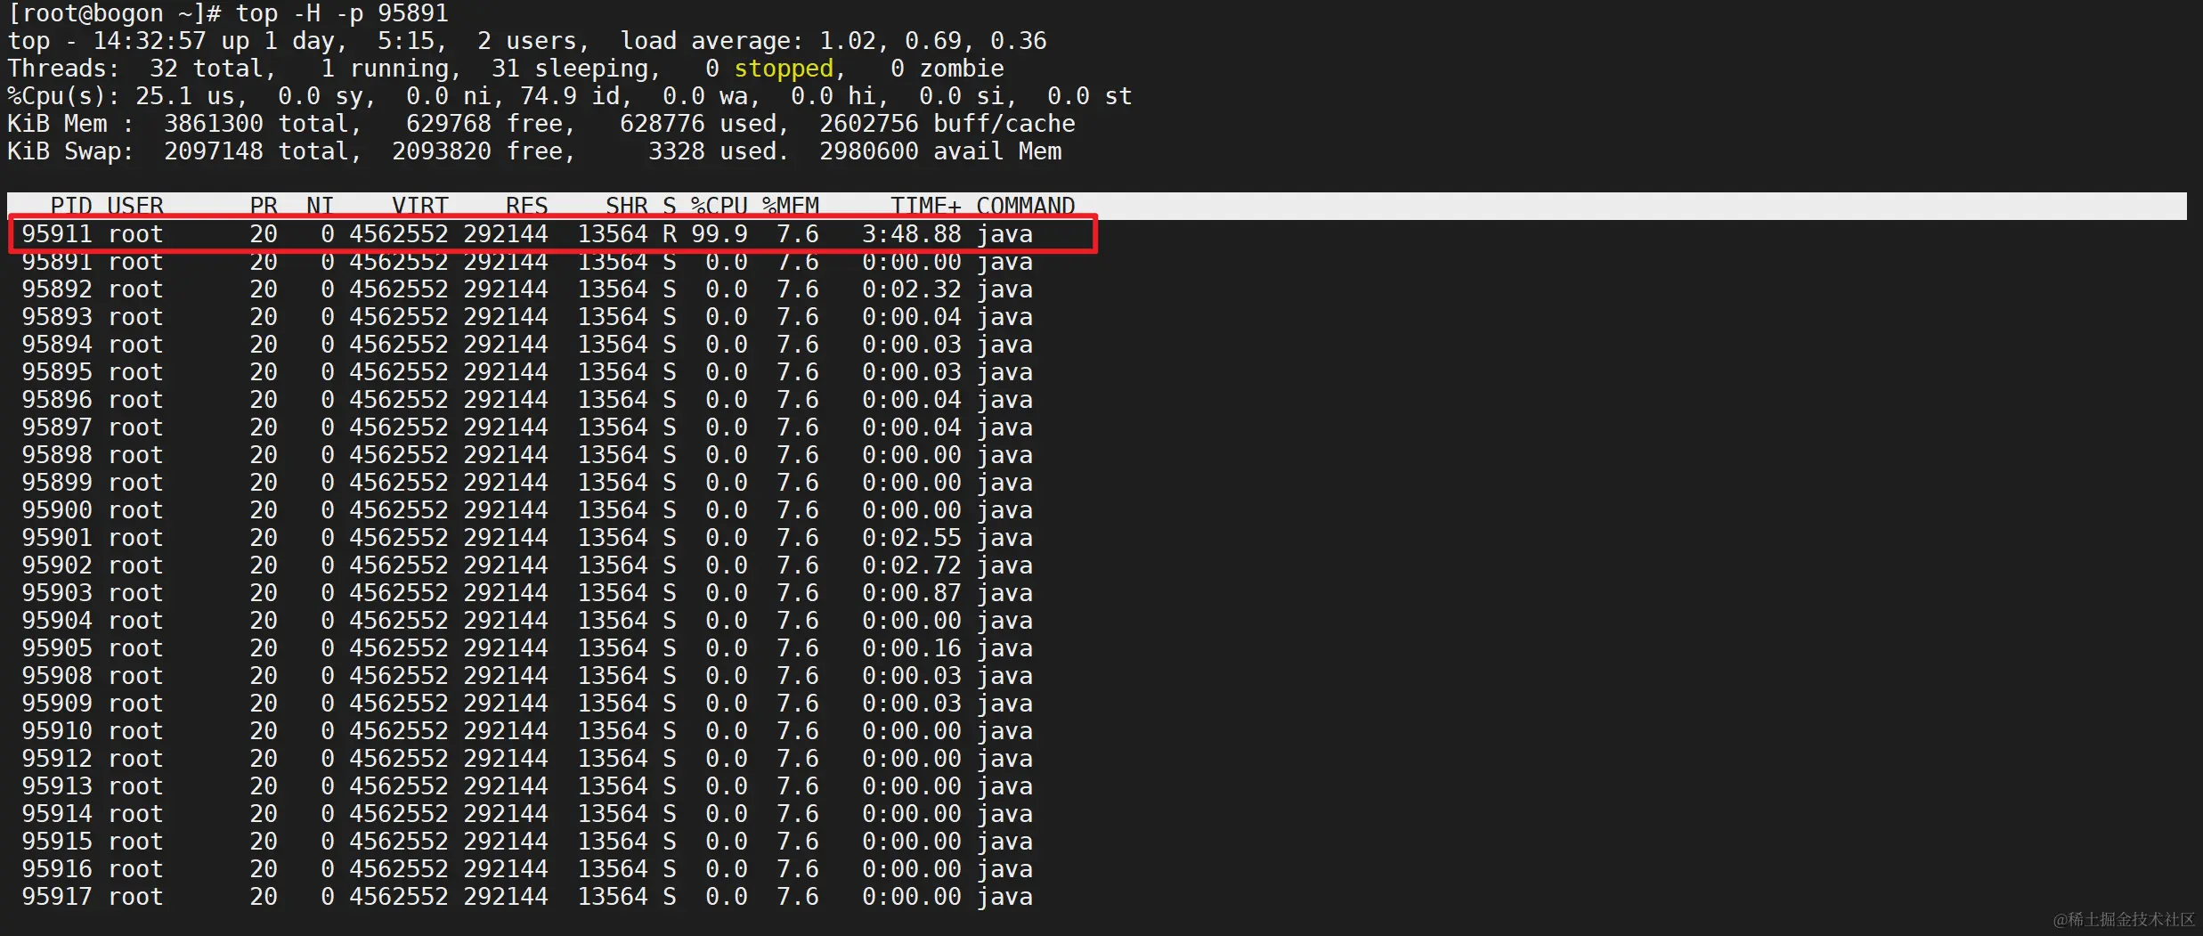Click thread PID 95903
The height and width of the screenshot is (936, 2203).
57,593
